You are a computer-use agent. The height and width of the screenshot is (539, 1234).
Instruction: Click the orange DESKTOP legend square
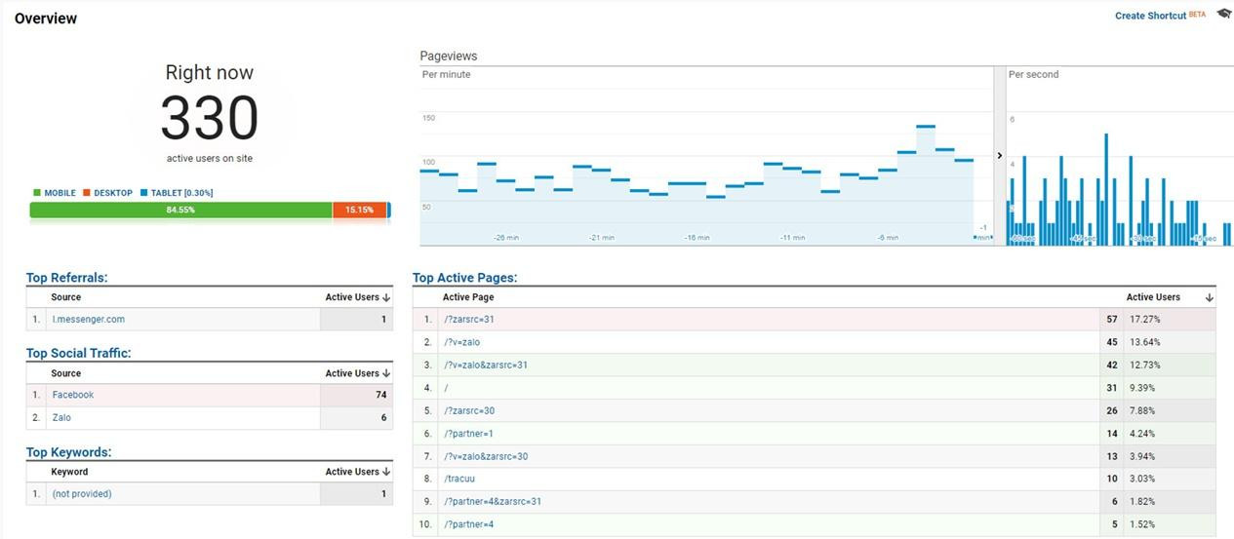[x=87, y=193]
